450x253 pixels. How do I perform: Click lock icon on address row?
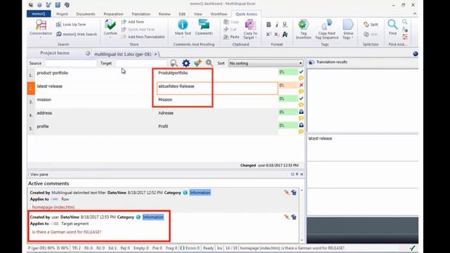(x=301, y=112)
